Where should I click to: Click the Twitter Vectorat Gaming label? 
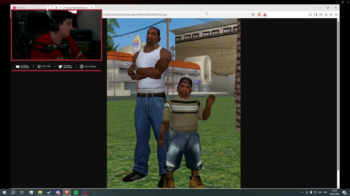(x=65, y=66)
